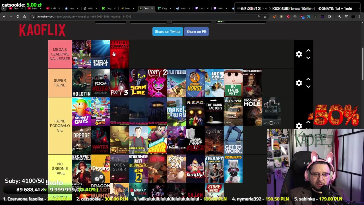The width and height of the screenshot is (364, 205).
Task: Select the Hobby Horse thumbnail
Action: [x=195, y=83]
